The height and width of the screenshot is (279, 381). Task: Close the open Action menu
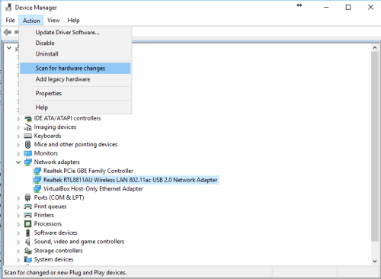(x=31, y=21)
